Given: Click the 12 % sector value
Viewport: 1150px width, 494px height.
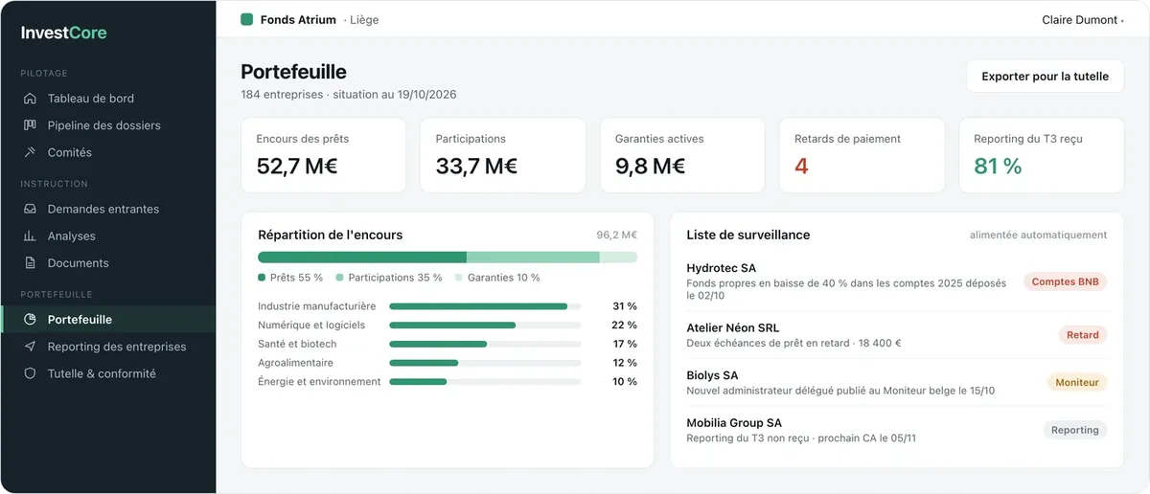Looking at the screenshot, I should click(x=625, y=363).
